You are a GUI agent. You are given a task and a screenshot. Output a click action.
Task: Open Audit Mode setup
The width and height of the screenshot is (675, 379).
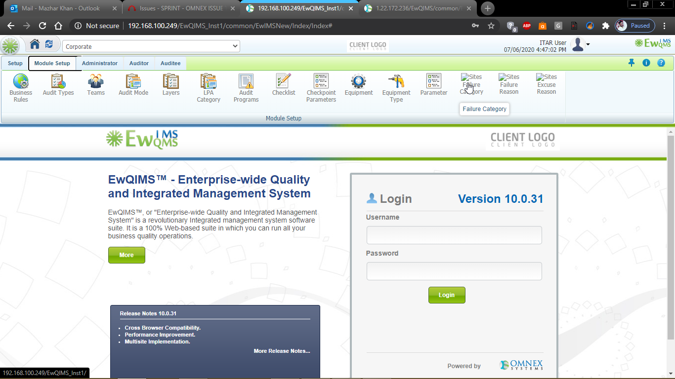tap(133, 84)
